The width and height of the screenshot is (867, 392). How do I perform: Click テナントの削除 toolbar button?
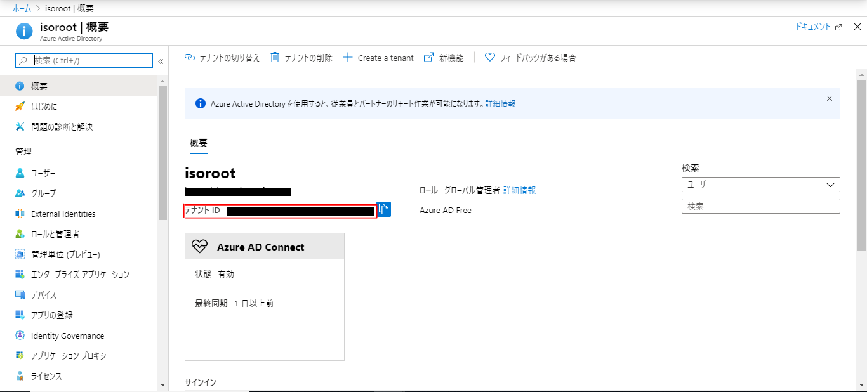301,57
